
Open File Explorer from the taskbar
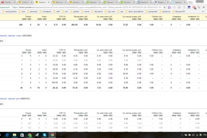click(14, 135)
